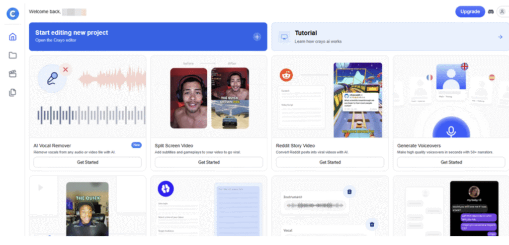
Task: Click Get Started under Generate Voiceovers
Action: pyautogui.click(x=451, y=162)
